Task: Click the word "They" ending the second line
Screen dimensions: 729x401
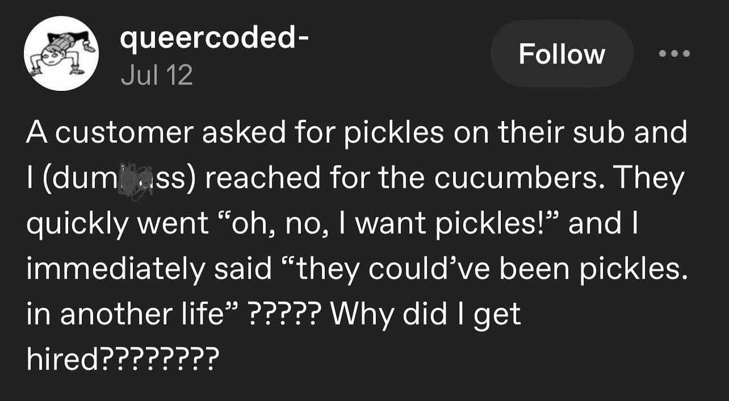Action: click(x=651, y=178)
